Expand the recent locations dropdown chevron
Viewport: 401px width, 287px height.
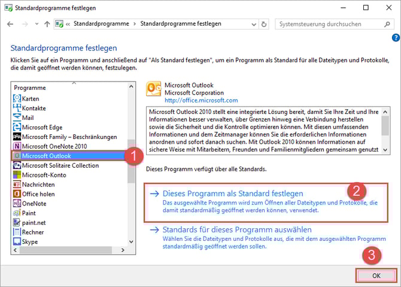point(37,24)
